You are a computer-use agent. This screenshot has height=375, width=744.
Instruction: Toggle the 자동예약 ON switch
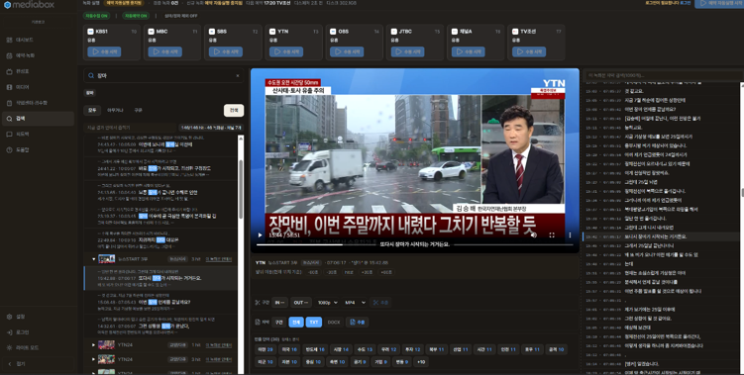(x=136, y=16)
